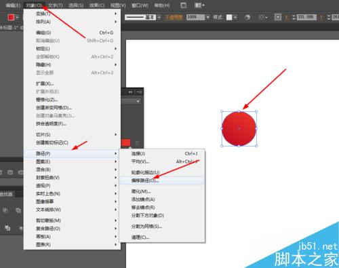The image size is (339, 268).
Task: Click the recolor artwork globe icon
Action: click(x=247, y=17)
